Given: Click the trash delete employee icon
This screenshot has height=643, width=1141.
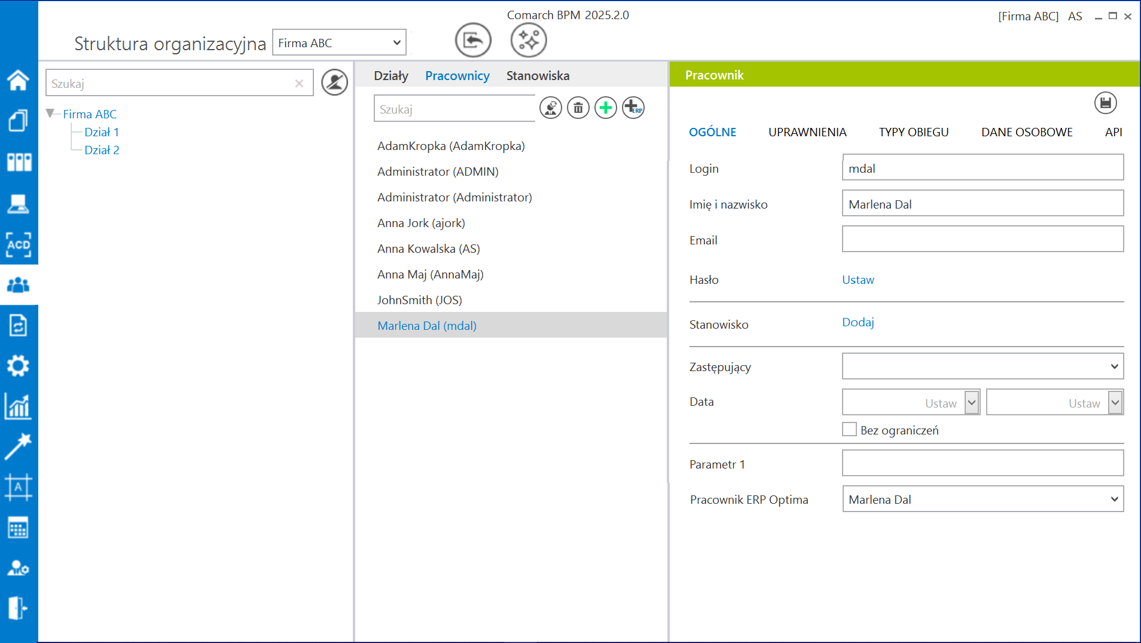Looking at the screenshot, I should coord(578,108).
